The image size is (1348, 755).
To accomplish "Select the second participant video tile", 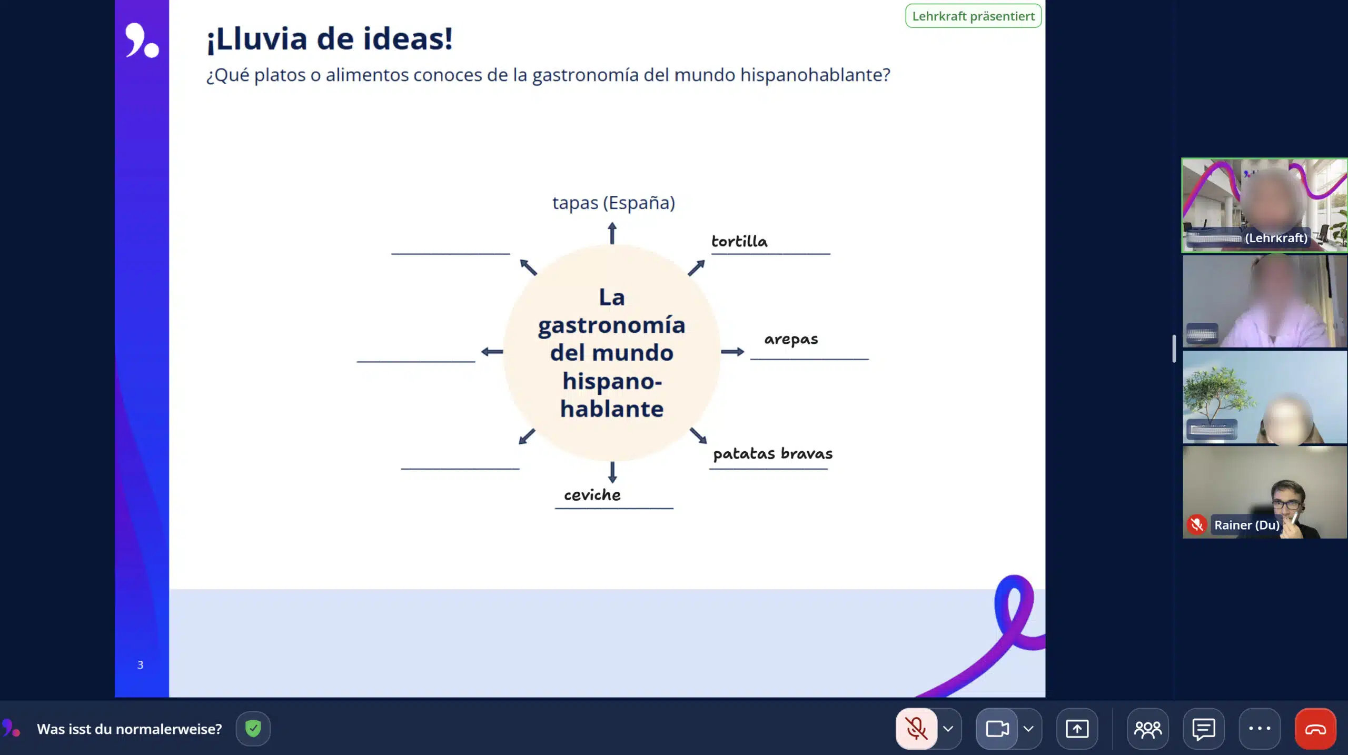I will tap(1264, 301).
